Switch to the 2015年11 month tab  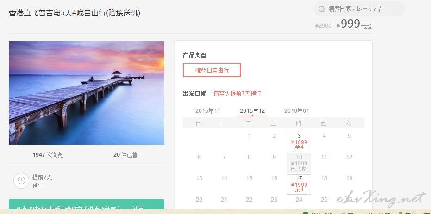207,111
